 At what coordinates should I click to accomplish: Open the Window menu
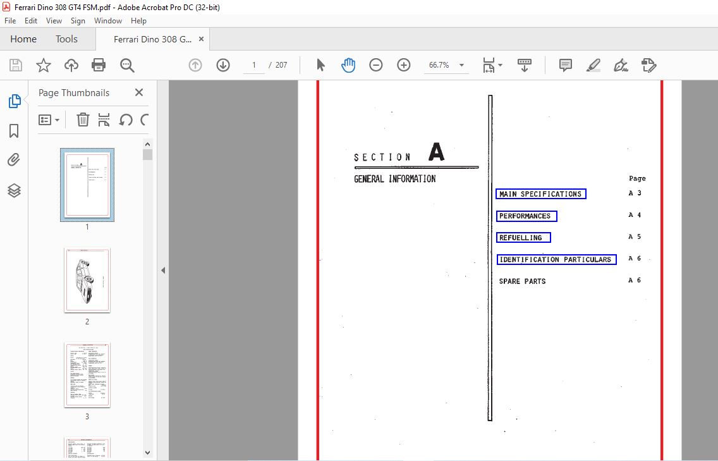108,21
